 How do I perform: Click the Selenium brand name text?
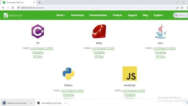(16, 15)
